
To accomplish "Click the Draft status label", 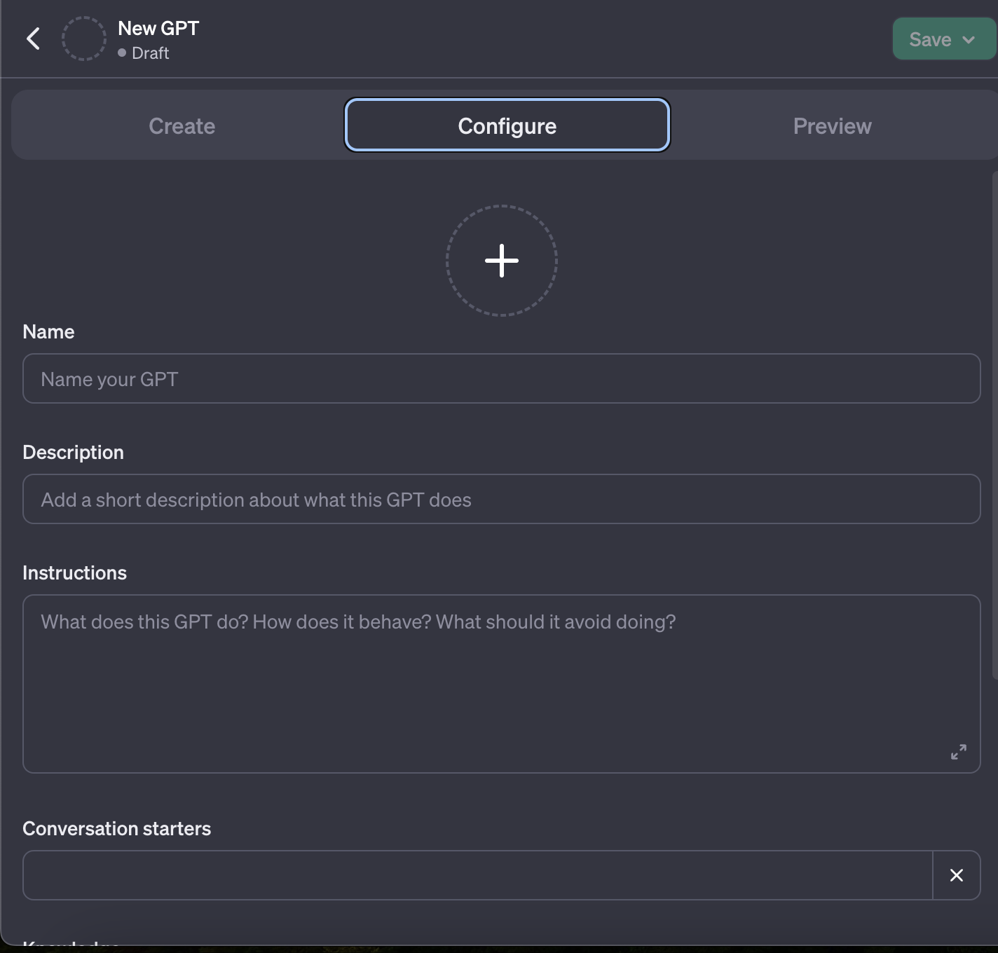I will [x=150, y=53].
